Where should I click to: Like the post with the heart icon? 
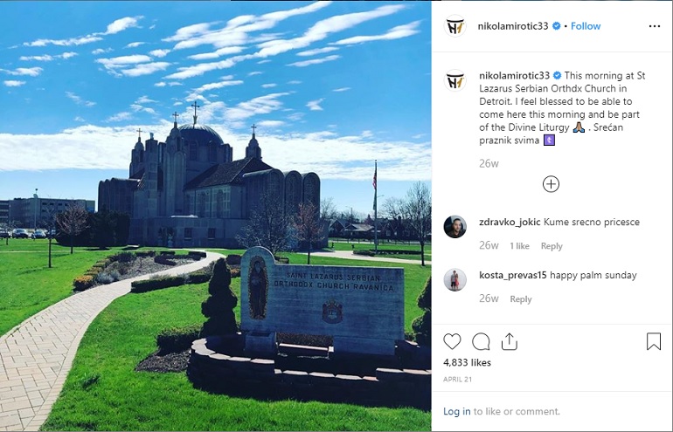452,341
